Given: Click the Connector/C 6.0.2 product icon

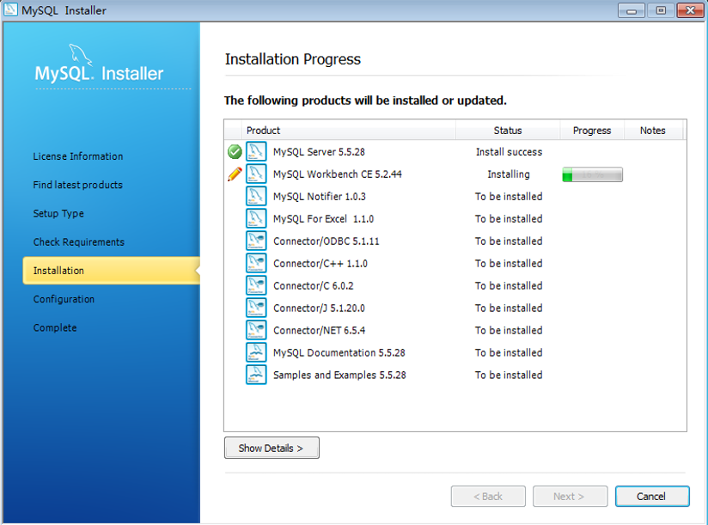Looking at the screenshot, I should (256, 286).
